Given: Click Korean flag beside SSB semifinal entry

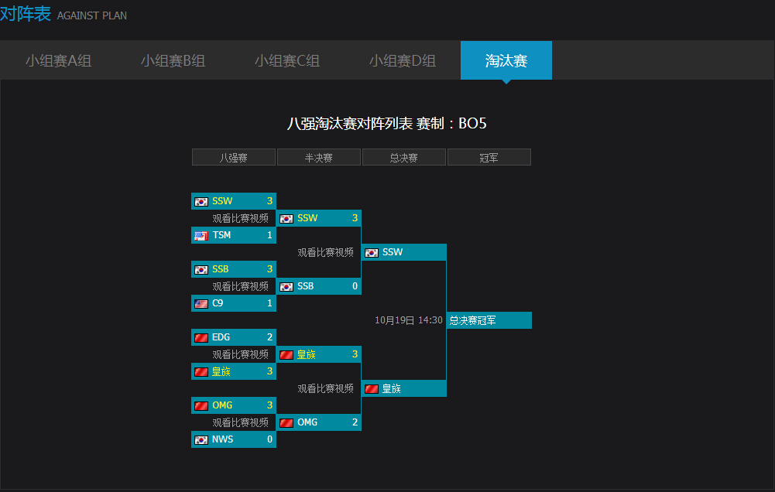Looking at the screenshot, I should (x=286, y=287).
